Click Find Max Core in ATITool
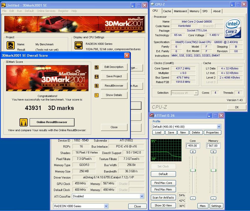The width and height of the screenshot is (250, 211). click(x=163, y=183)
